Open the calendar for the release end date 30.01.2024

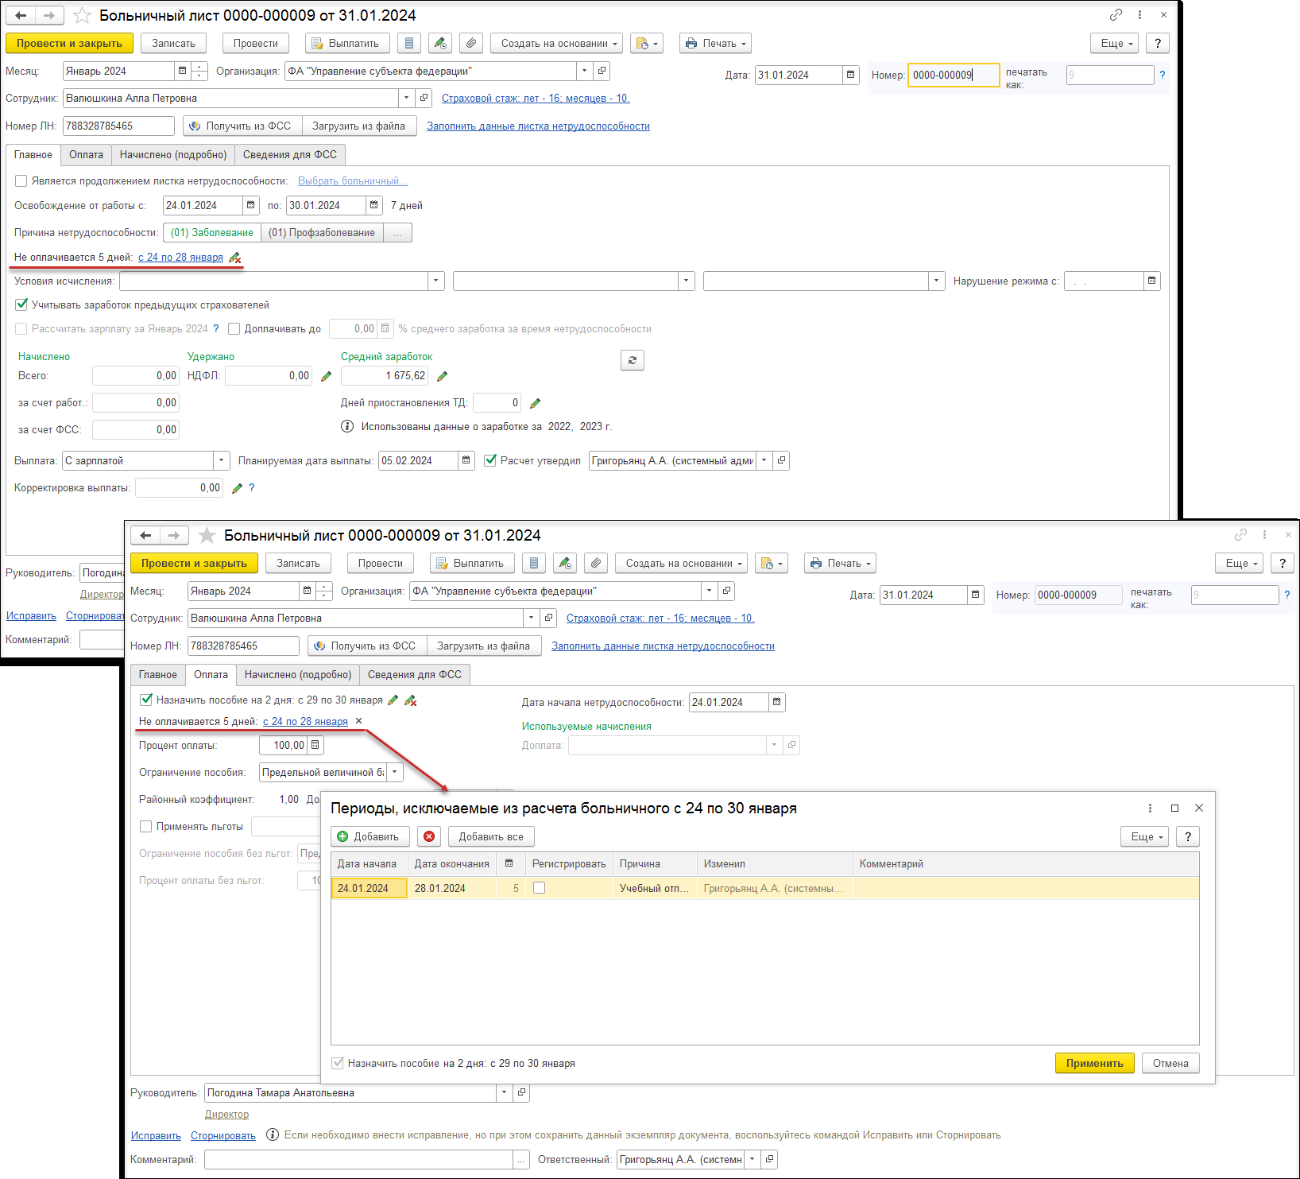click(x=374, y=205)
